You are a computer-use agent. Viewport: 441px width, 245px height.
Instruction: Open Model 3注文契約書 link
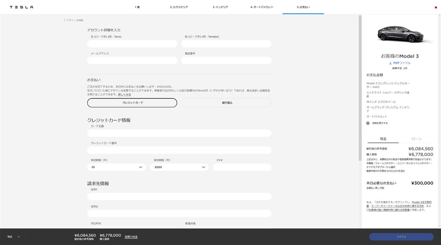422,202
